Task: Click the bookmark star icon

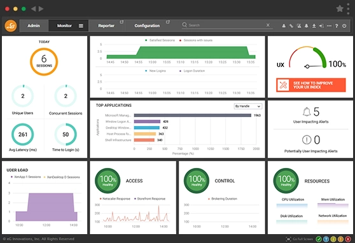Action: [340, 9]
